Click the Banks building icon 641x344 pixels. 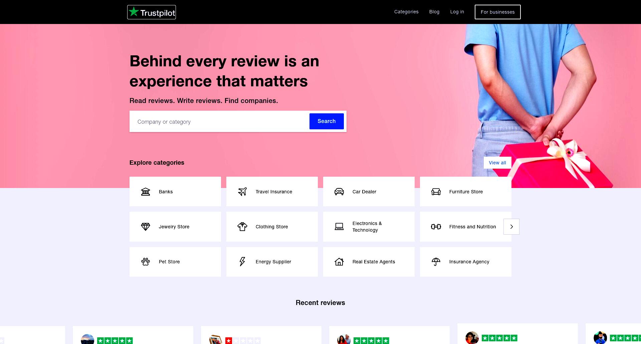tap(146, 192)
